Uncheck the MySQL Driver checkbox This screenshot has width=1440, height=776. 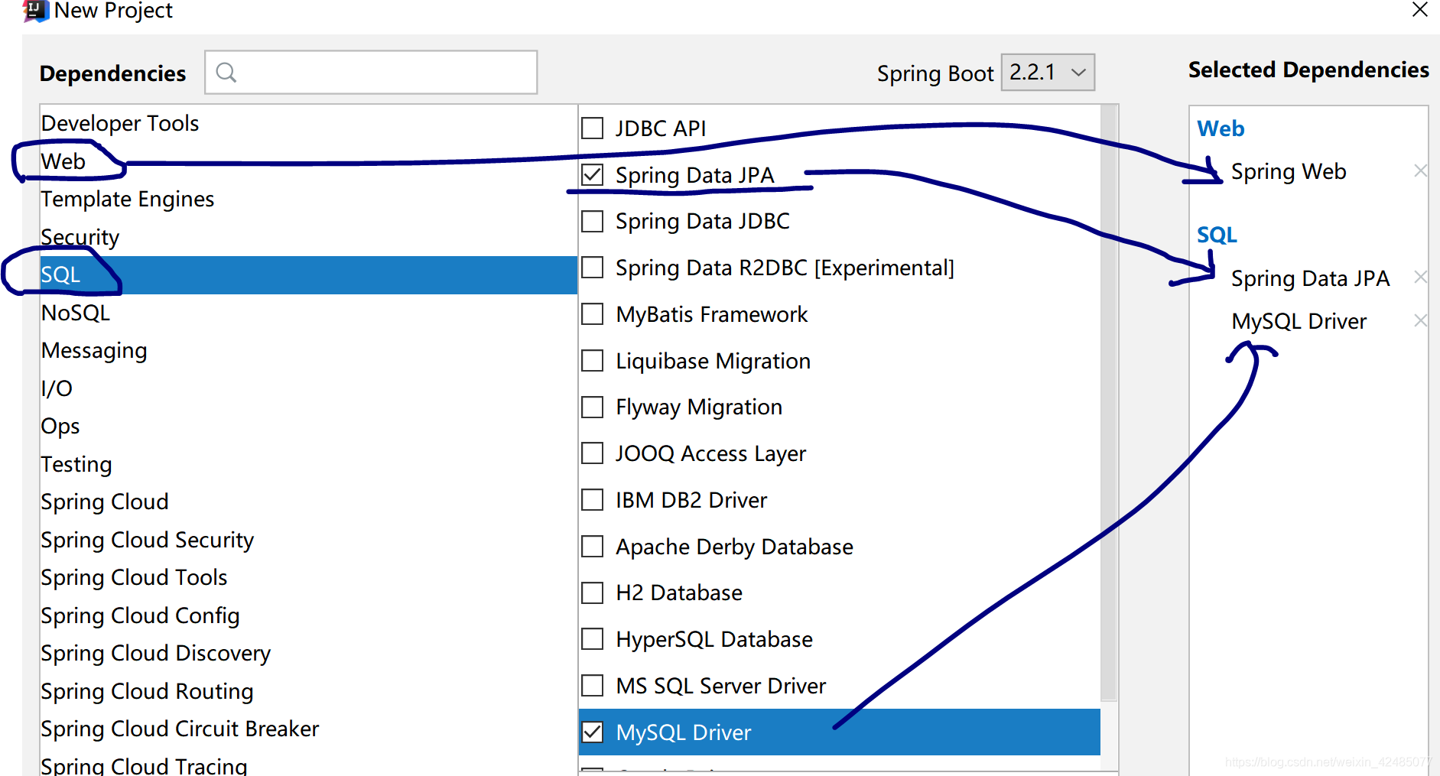(592, 732)
